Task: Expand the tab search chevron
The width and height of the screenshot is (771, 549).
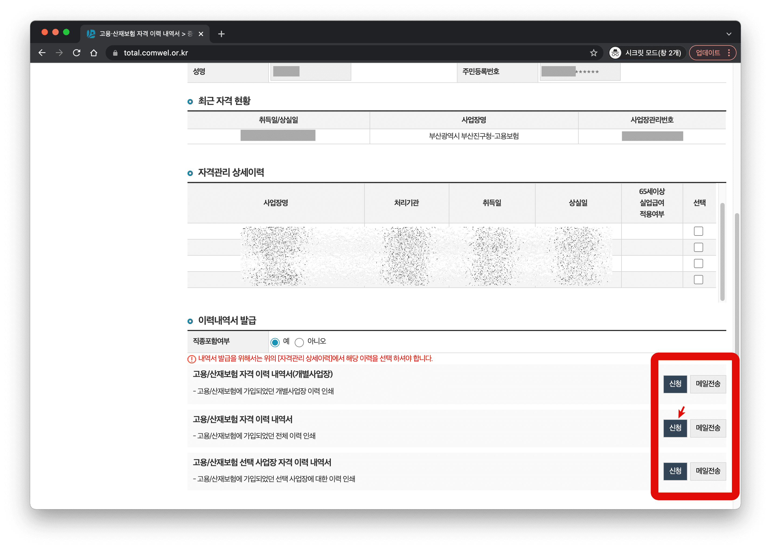Action: (x=729, y=34)
